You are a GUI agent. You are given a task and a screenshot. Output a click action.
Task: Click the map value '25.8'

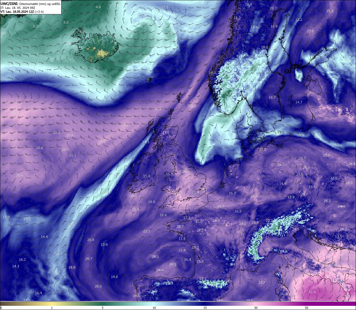70,135
